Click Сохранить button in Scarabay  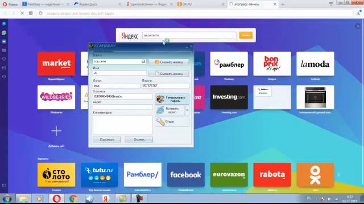click(107, 139)
